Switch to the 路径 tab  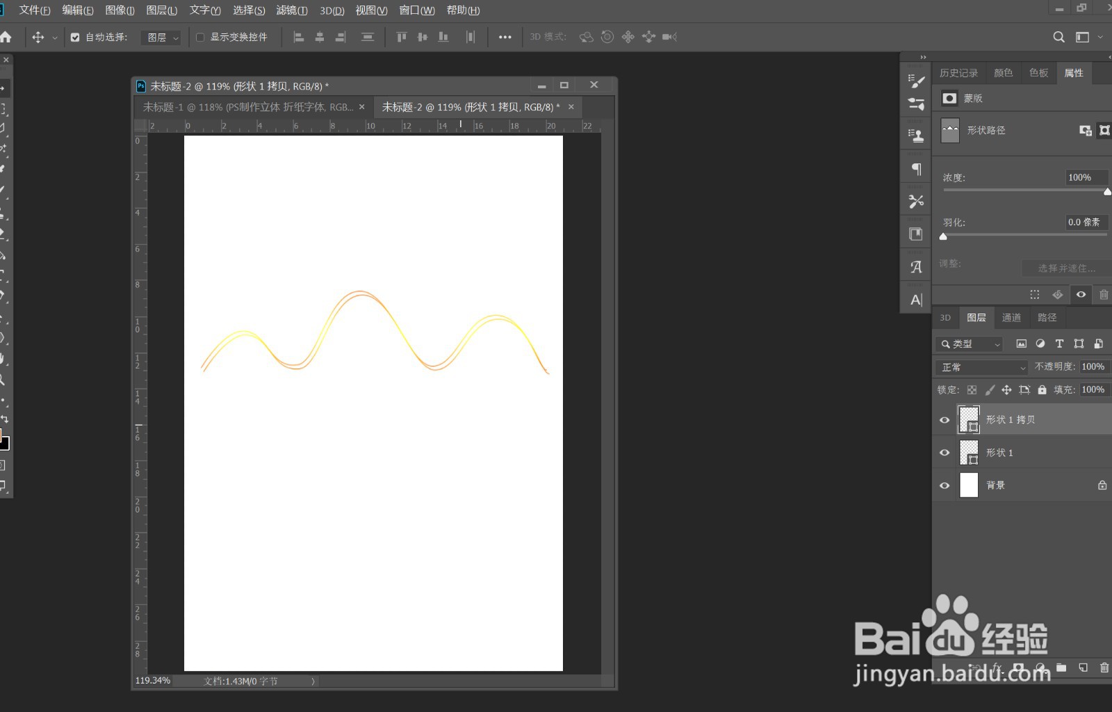point(1047,318)
